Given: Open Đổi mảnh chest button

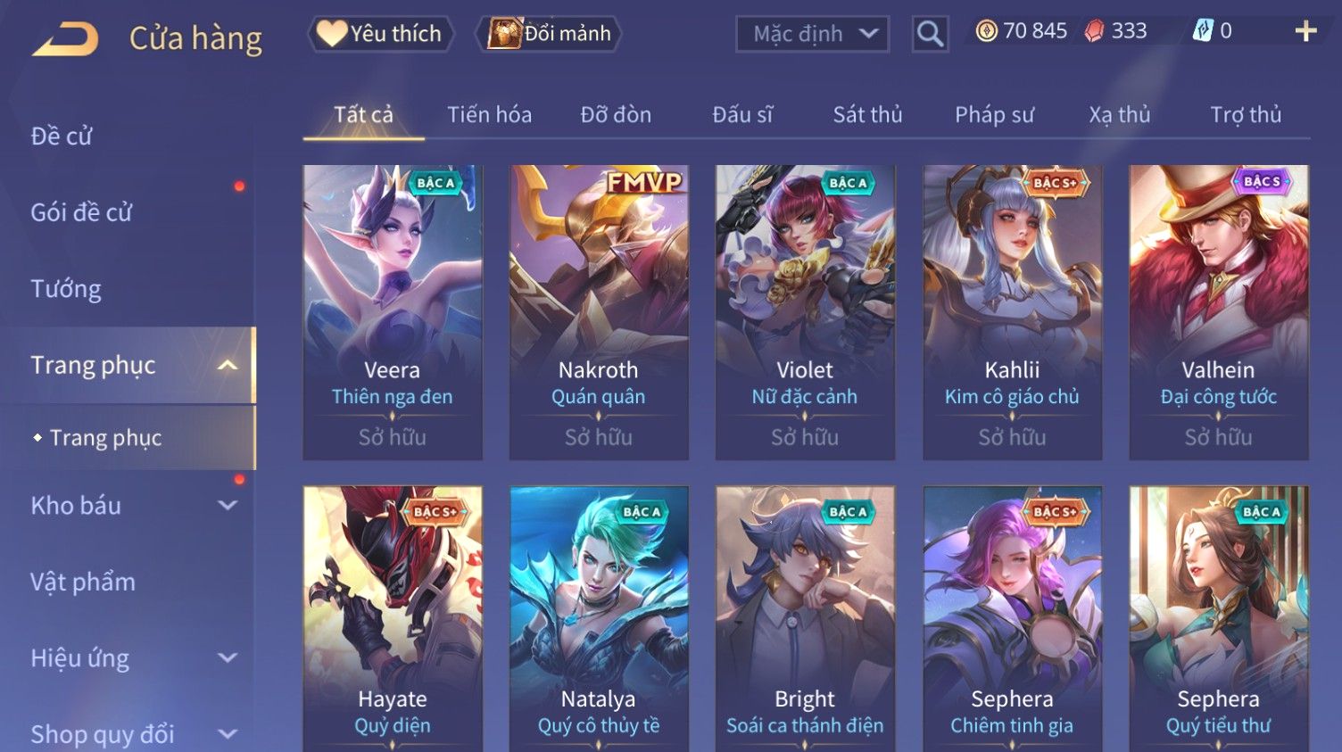Looking at the screenshot, I should [x=551, y=34].
